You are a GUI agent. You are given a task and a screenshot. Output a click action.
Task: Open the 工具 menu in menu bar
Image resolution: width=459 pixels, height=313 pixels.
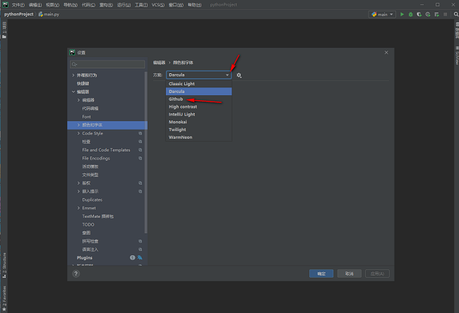(x=141, y=5)
